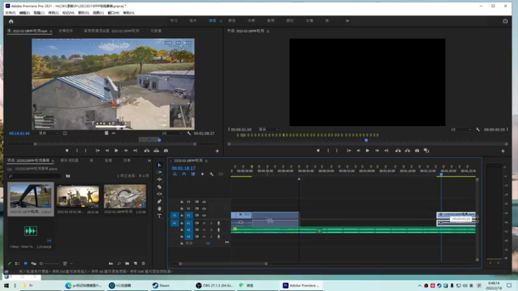This screenshot has height=291, width=518.
Task: Open Program monitor playback resolution dropdown
Action: tap(461, 130)
